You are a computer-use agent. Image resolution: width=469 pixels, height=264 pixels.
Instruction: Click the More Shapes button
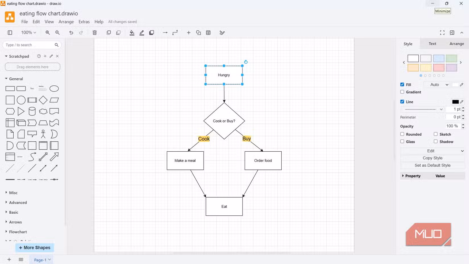point(35,248)
